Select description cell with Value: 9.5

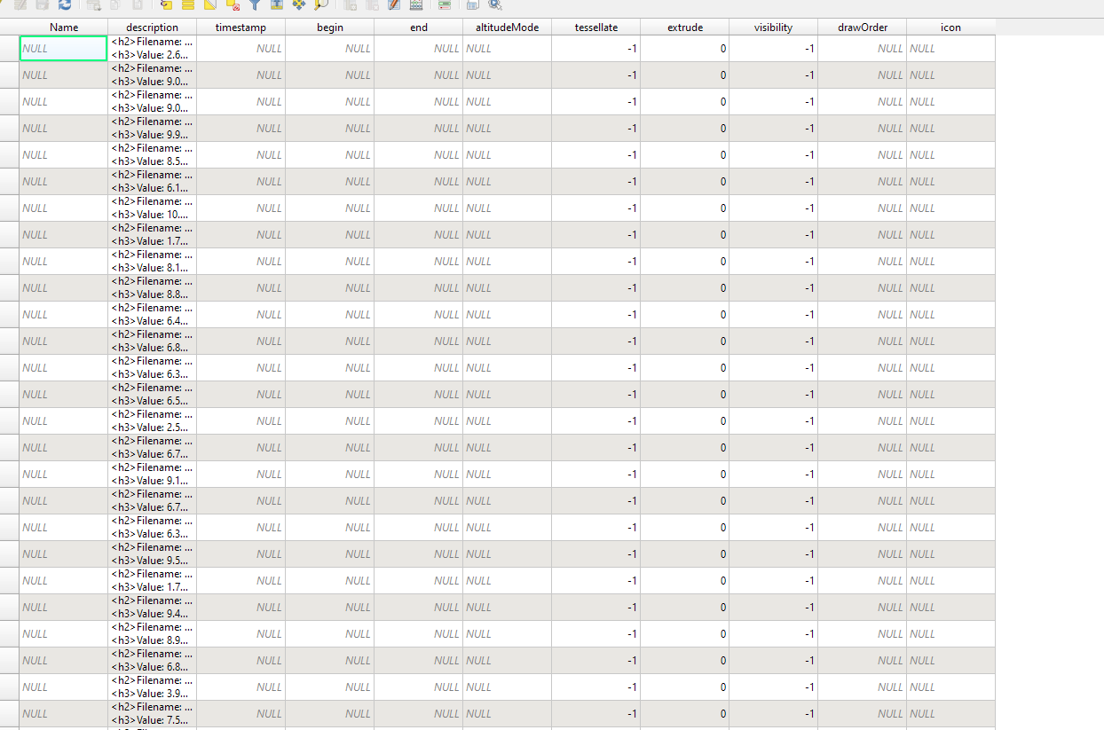(153, 553)
